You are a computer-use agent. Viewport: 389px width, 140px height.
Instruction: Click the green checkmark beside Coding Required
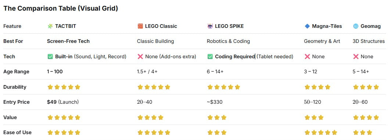[x=210, y=57]
